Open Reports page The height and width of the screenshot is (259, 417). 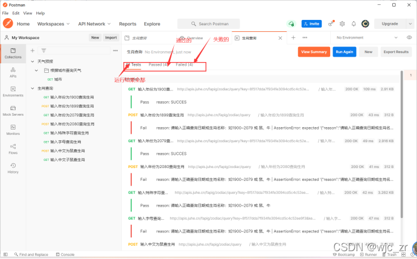[x=128, y=24]
